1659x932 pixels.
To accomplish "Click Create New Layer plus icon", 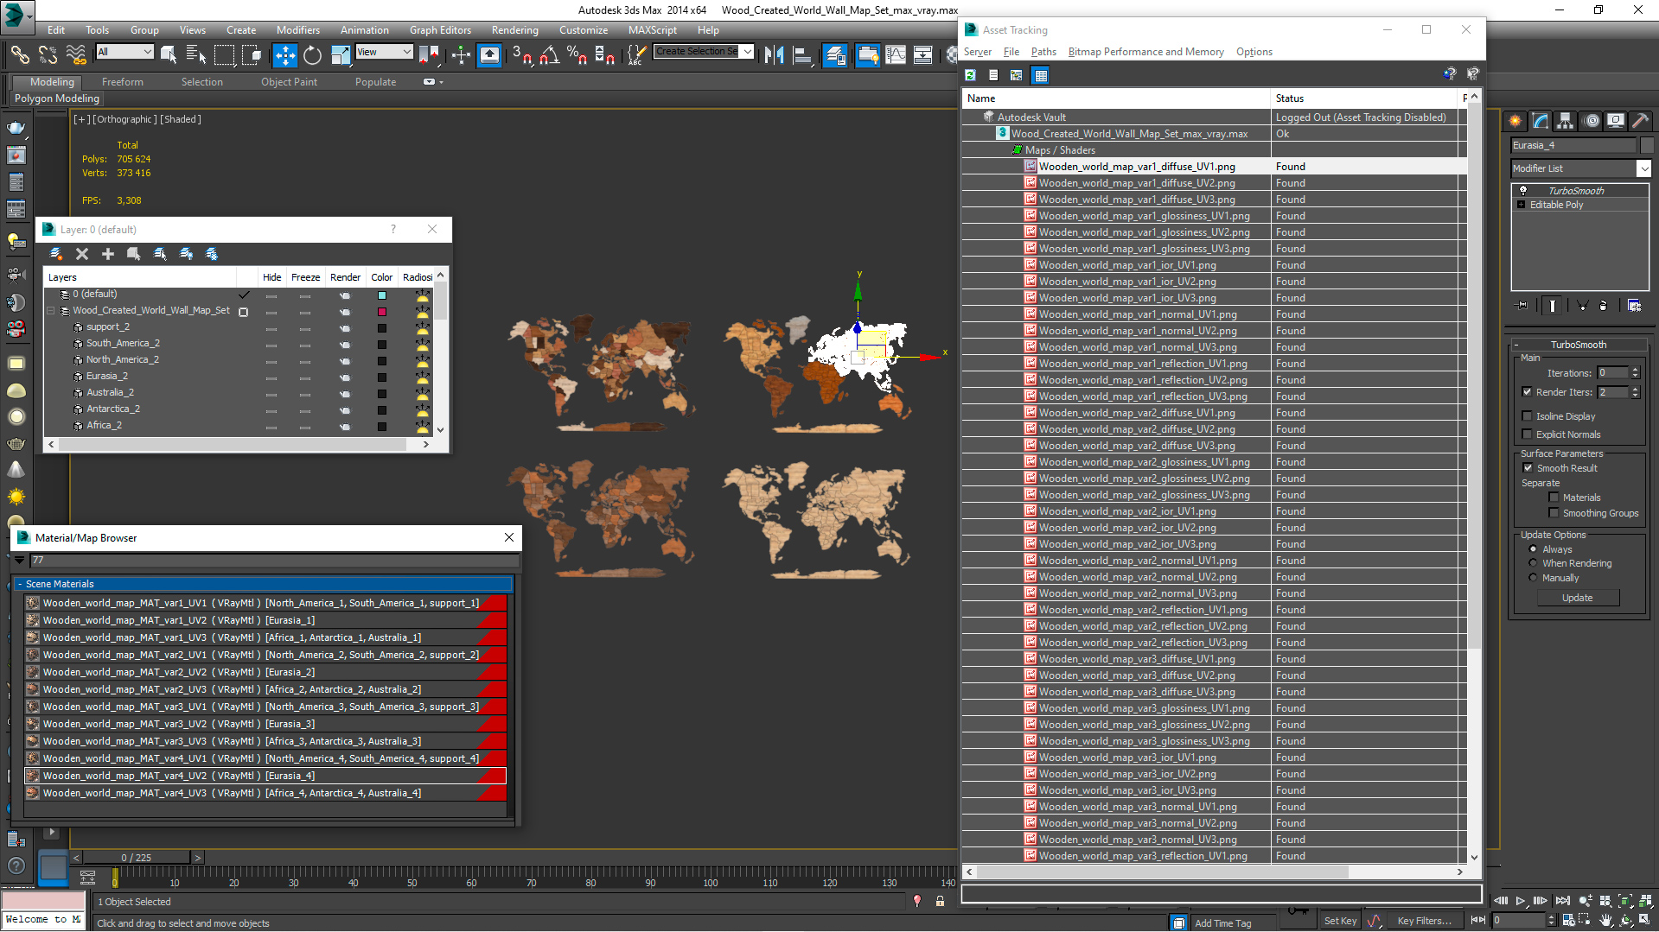I will (108, 254).
